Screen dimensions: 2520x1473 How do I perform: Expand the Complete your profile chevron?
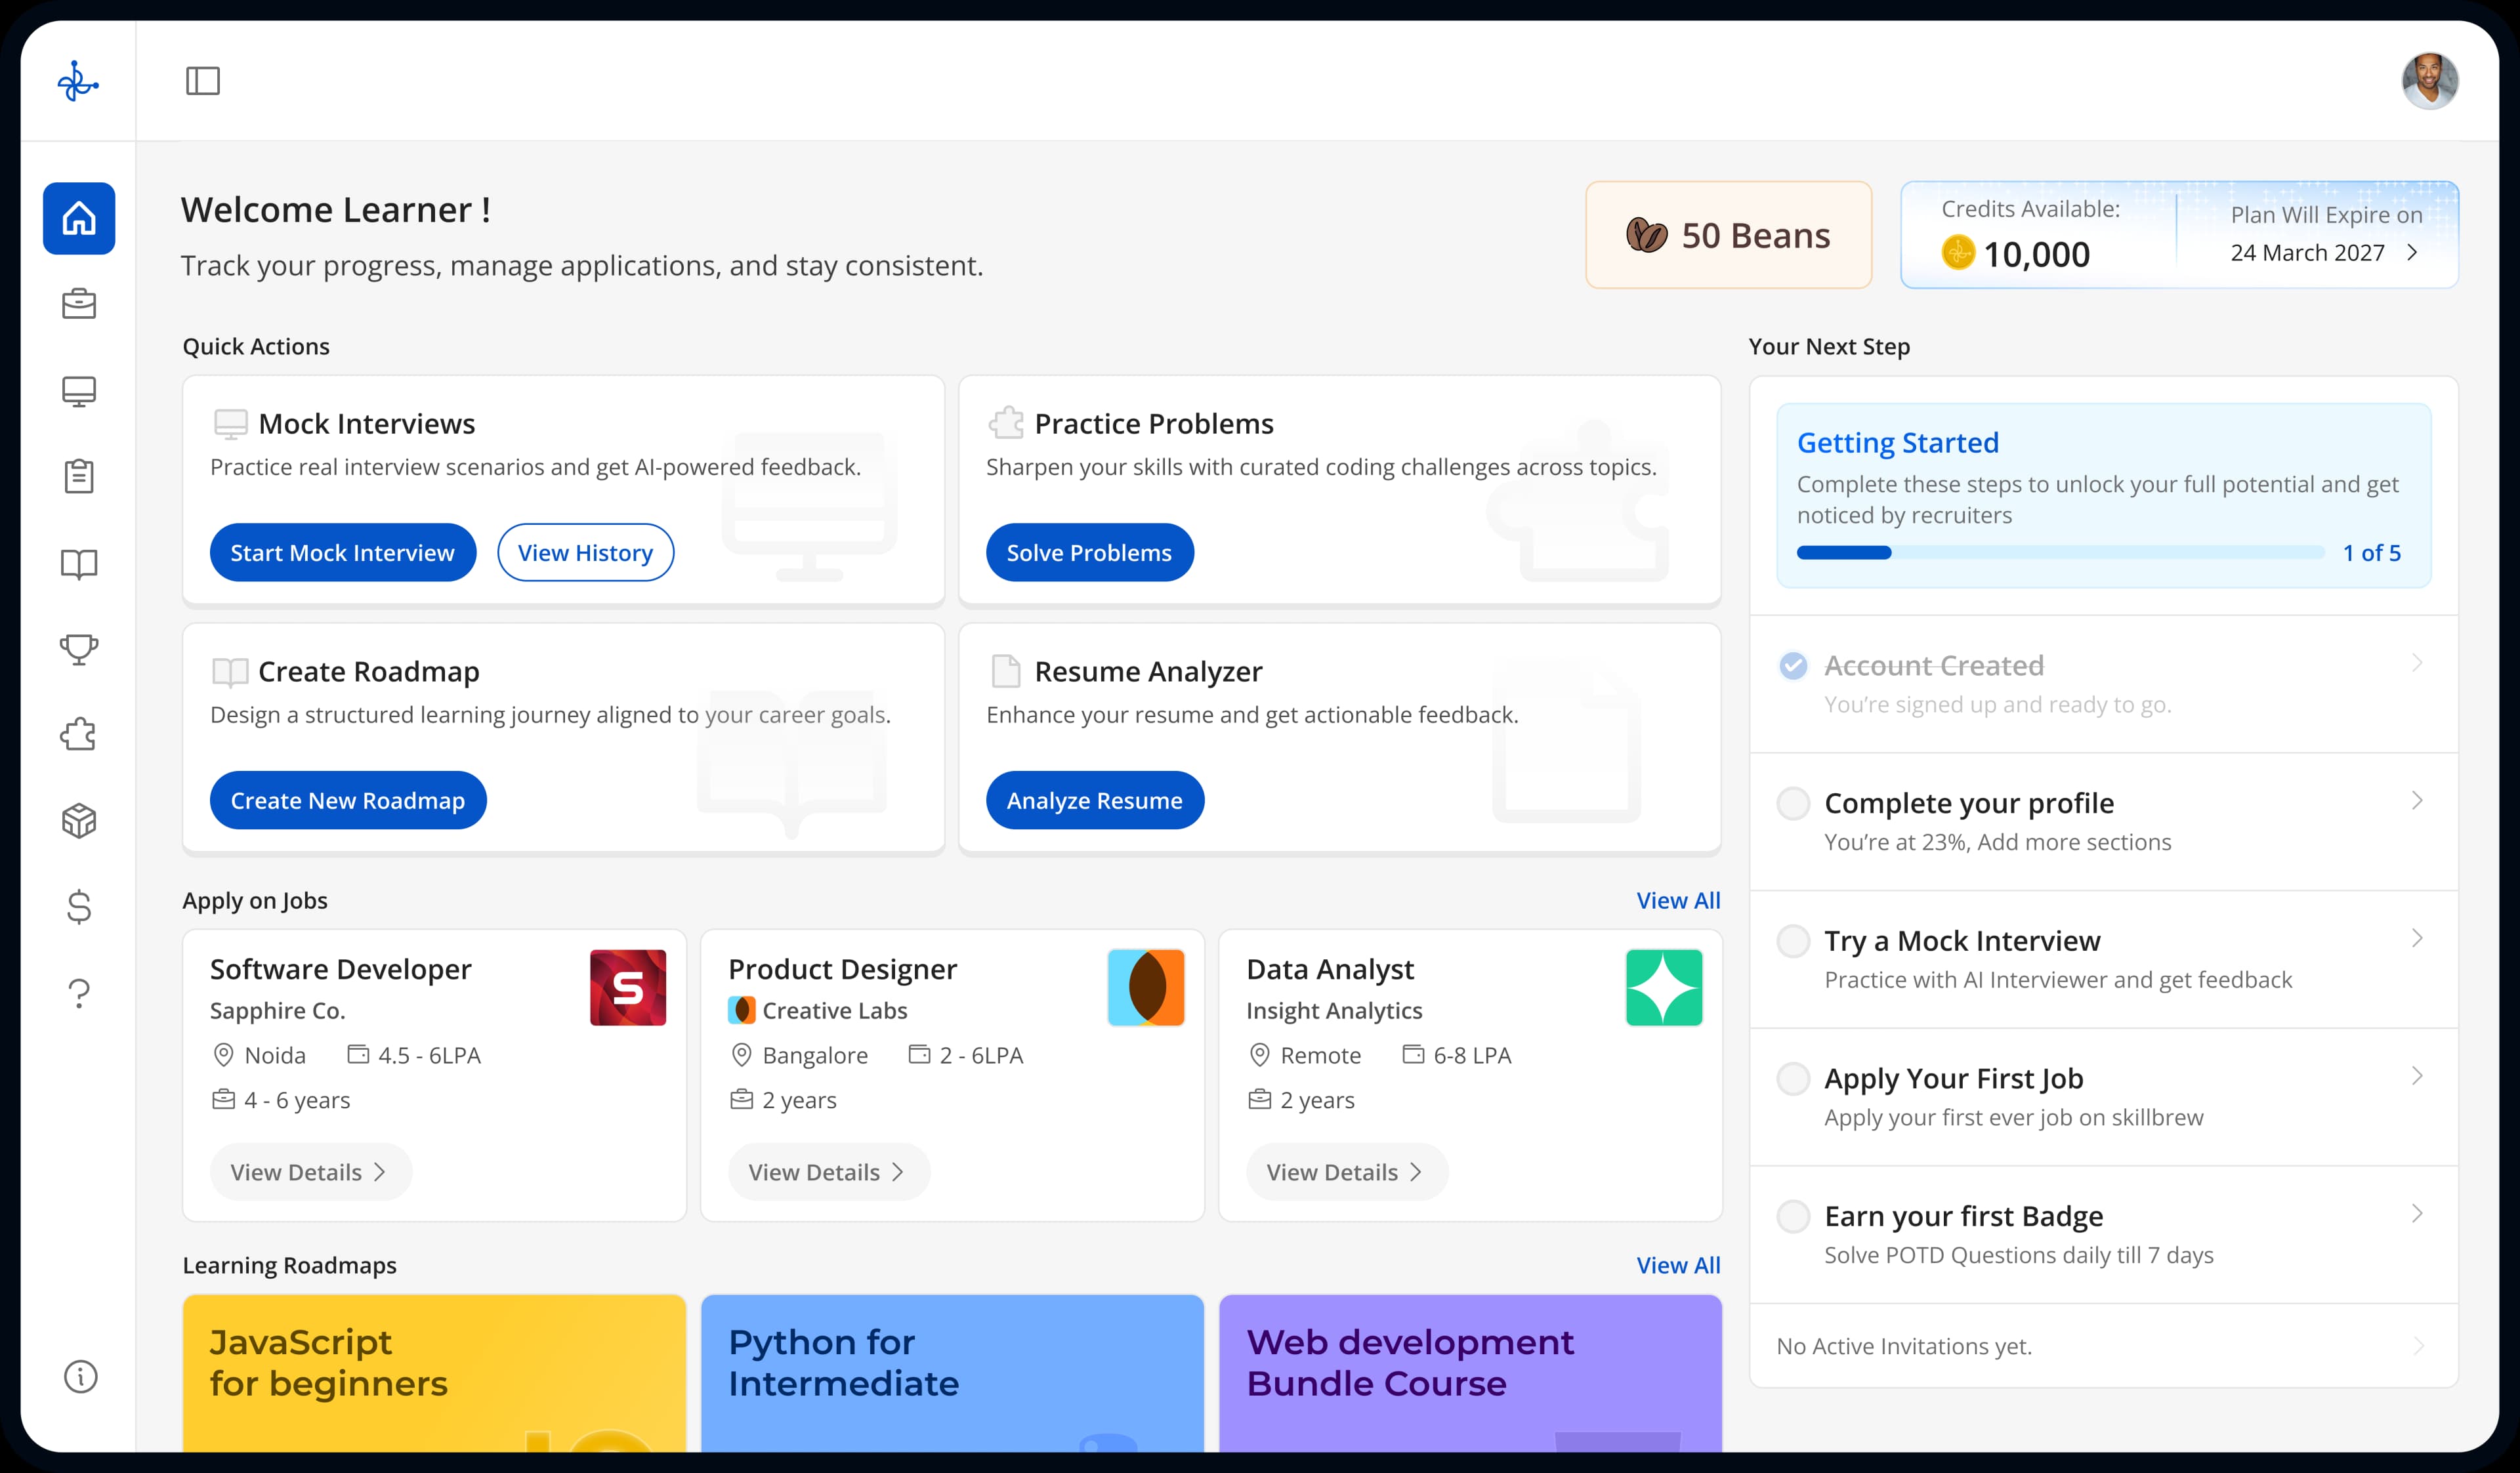coord(2417,800)
